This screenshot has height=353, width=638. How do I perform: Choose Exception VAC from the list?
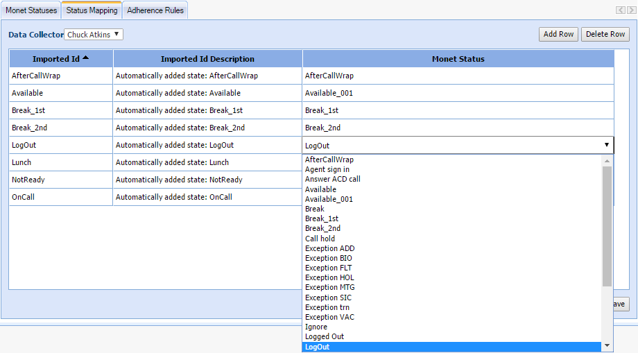tap(329, 317)
